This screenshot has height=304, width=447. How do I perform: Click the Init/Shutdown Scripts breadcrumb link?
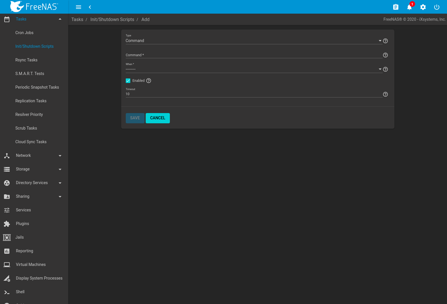tap(112, 19)
